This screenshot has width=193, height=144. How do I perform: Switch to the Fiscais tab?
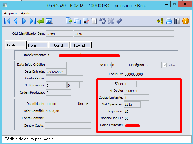pyautogui.click(x=37, y=45)
